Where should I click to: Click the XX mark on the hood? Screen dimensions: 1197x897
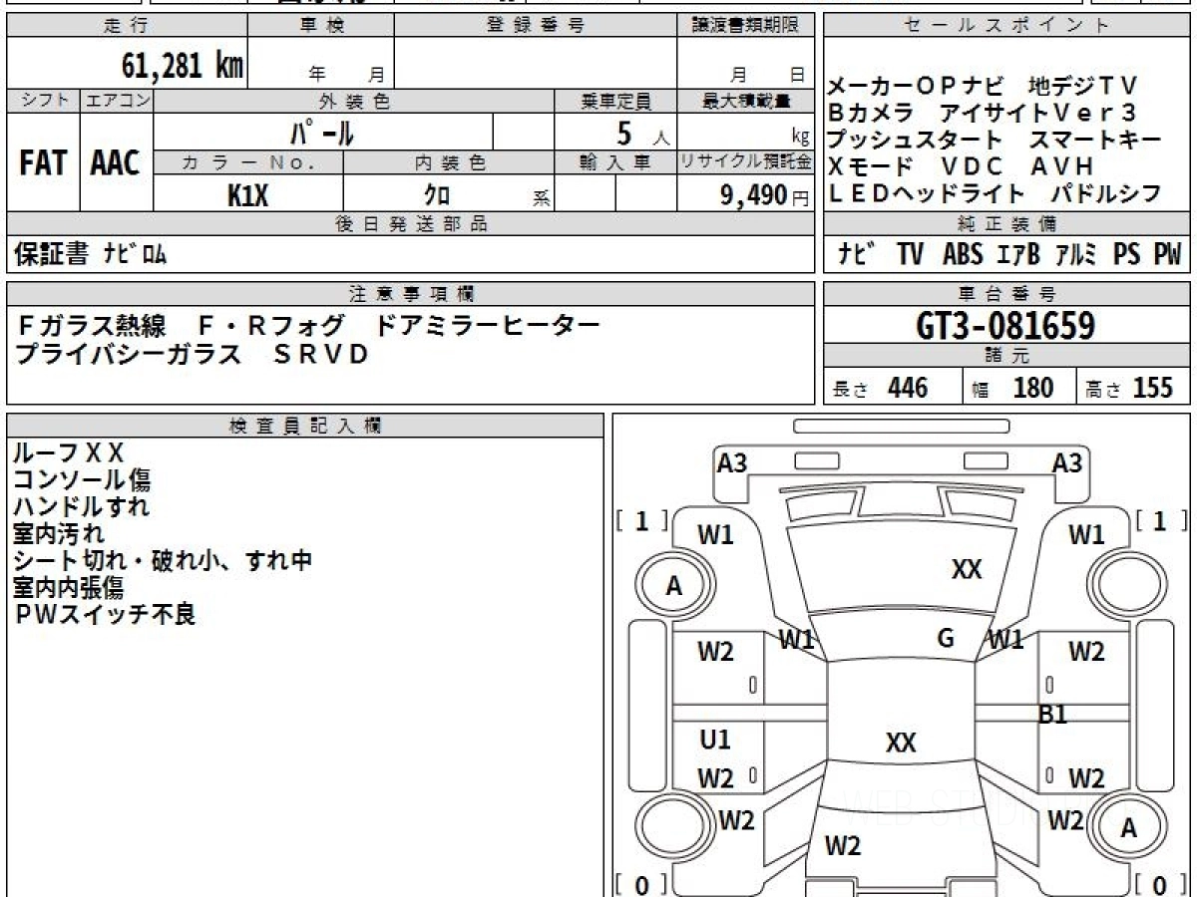(967, 569)
